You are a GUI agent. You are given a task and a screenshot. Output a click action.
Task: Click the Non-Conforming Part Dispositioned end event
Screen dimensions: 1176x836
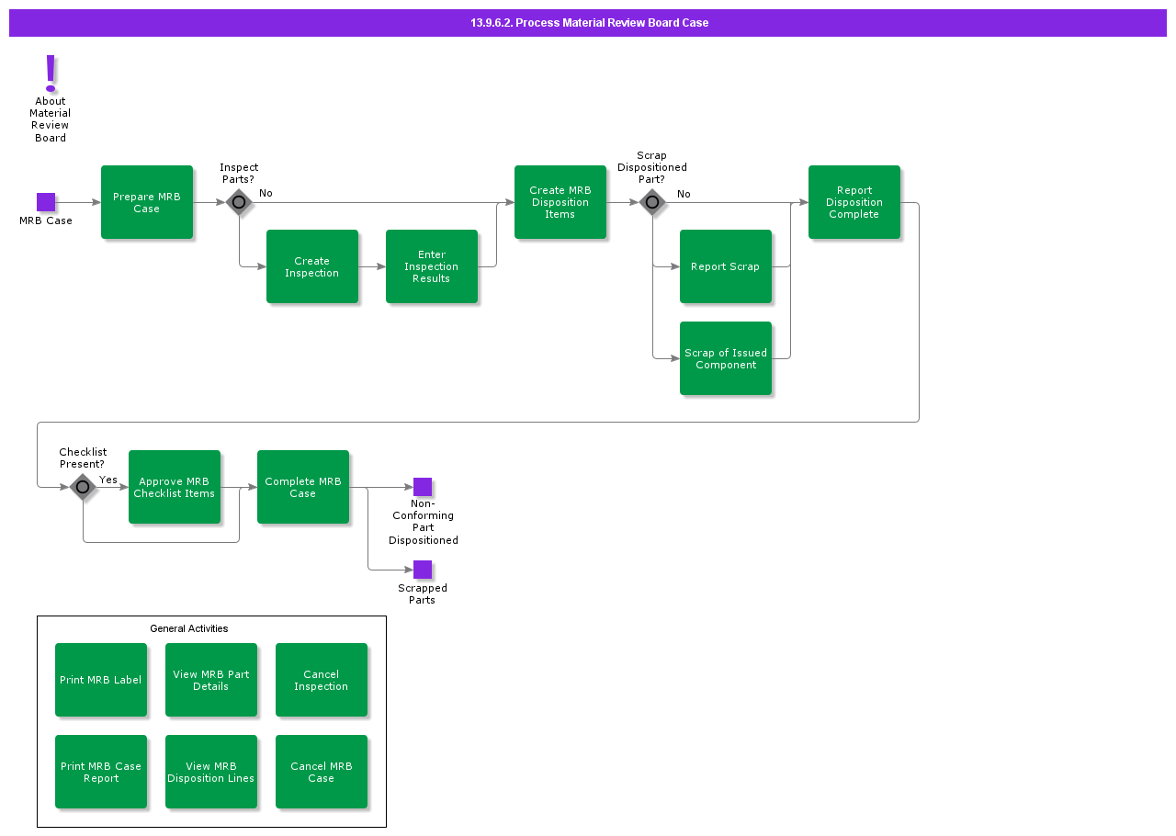coord(423,487)
